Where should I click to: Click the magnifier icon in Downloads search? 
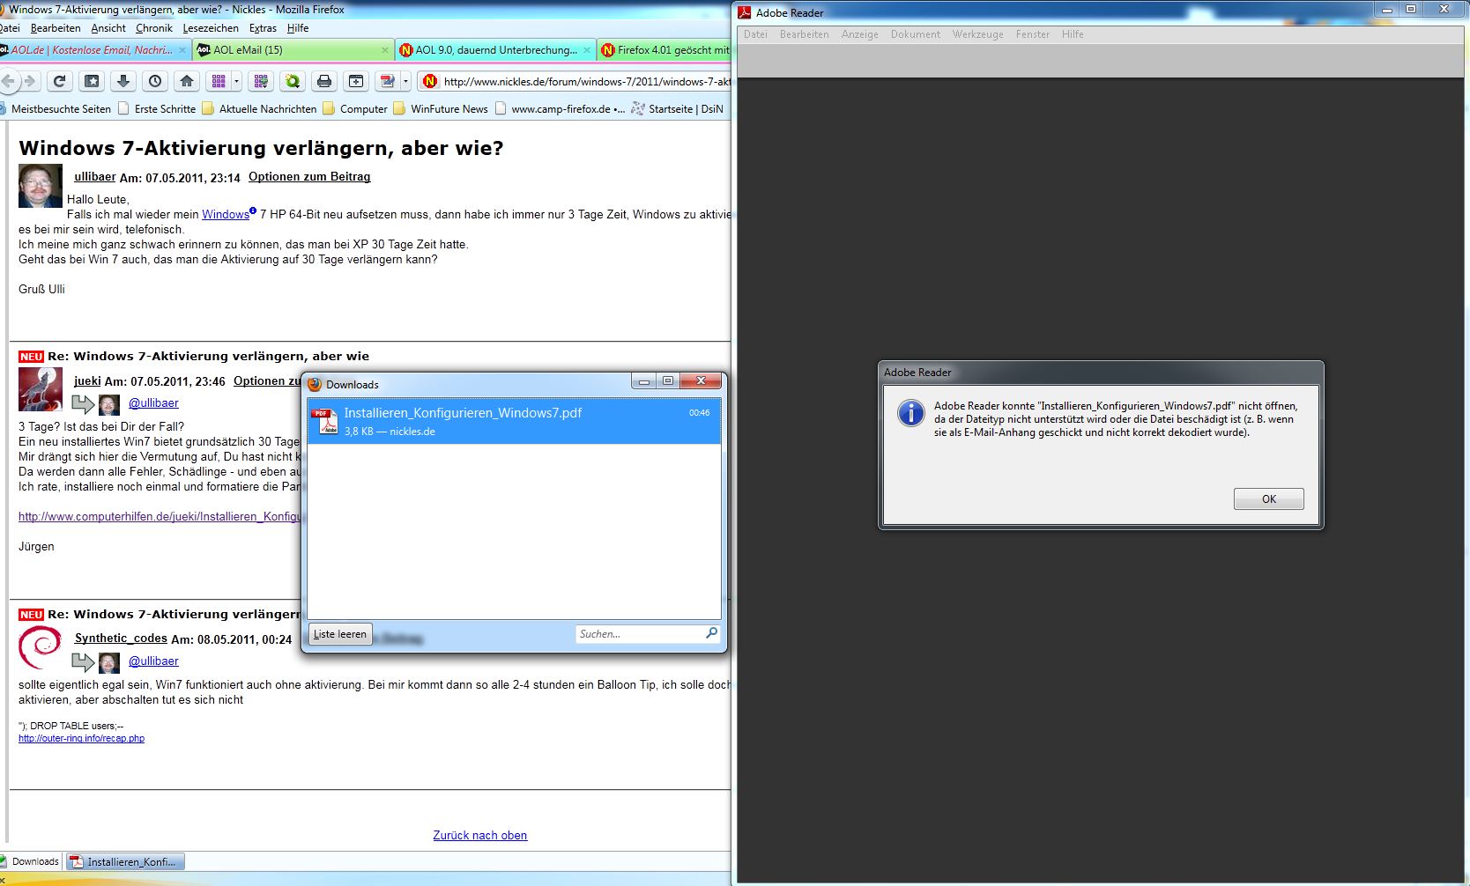tap(711, 633)
